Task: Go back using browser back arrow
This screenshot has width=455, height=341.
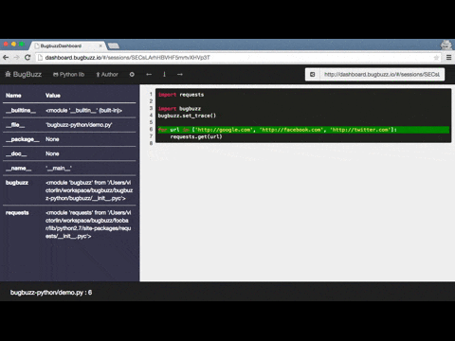Action: click(x=6, y=58)
